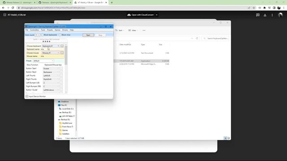Click the Start button in Keyboard Splitter
Image resolution: width=287 pixels, height=161 pixels.
88,35
